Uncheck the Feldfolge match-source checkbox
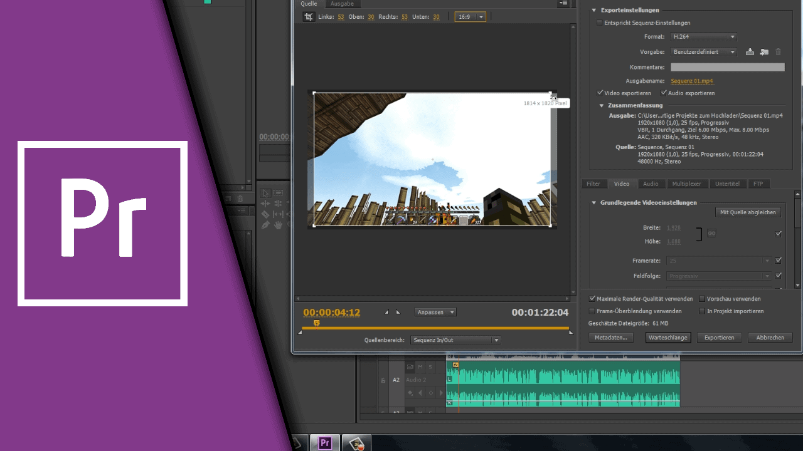 779,276
